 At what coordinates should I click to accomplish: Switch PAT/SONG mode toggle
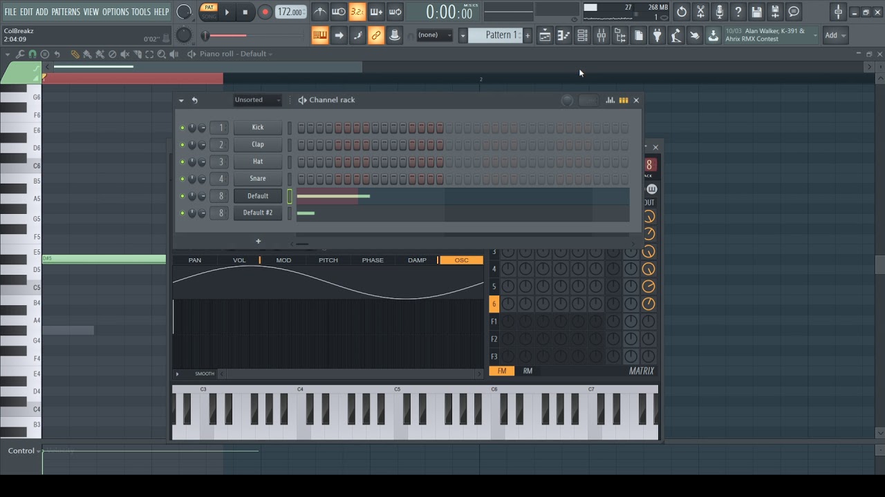(x=209, y=12)
